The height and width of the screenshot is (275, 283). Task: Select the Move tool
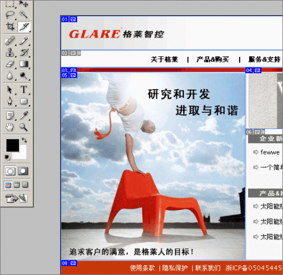24,3
